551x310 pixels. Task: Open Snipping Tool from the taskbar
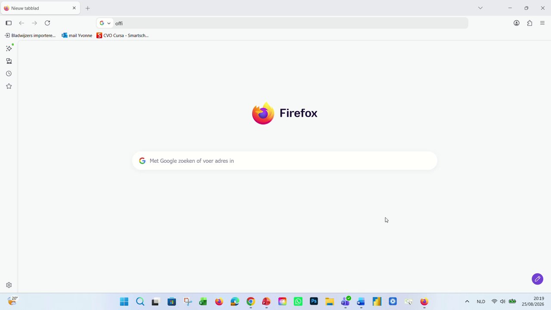187,301
